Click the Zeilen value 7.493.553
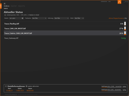The image size is (129, 96). [x=20, y=91]
